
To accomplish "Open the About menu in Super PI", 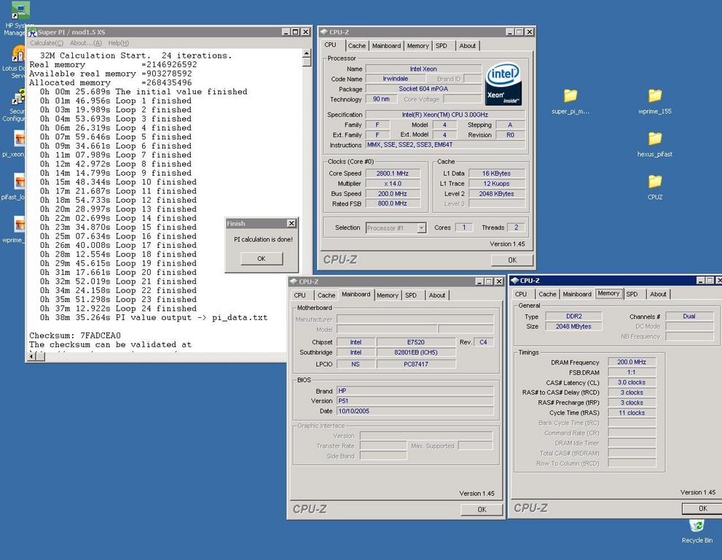I will [x=86, y=43].
